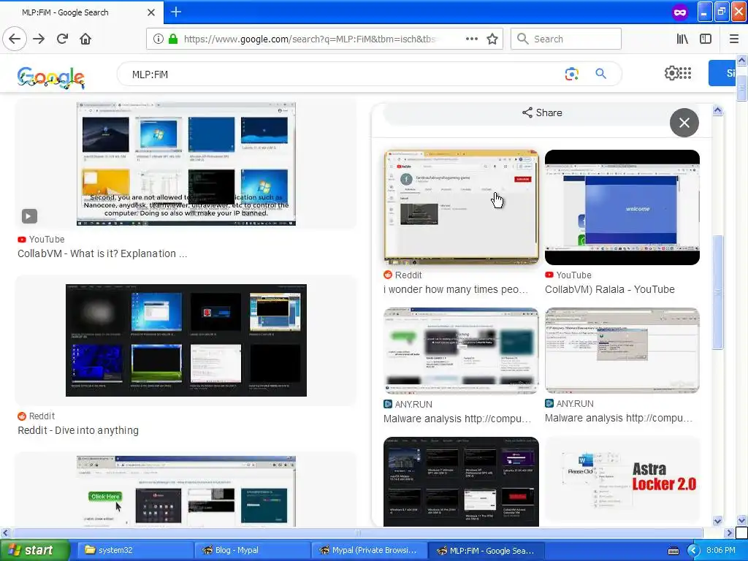
Task: Open the 'Click Here' webpage thumbnail
Action: pyautogui.click(x=186, y=491)
